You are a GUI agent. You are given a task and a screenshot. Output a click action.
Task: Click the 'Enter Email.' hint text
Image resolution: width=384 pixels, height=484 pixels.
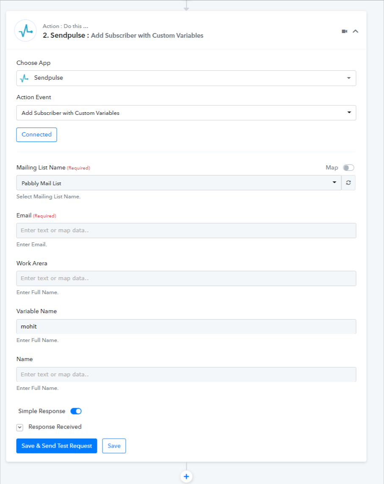click(32, 245)
